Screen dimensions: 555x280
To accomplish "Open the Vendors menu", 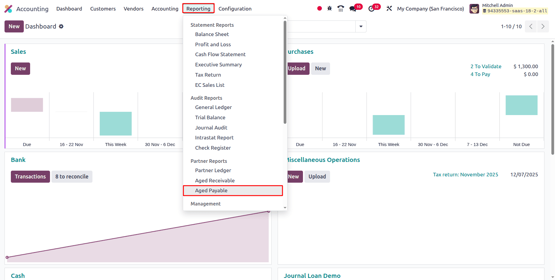I will click(x=133, y=9).
